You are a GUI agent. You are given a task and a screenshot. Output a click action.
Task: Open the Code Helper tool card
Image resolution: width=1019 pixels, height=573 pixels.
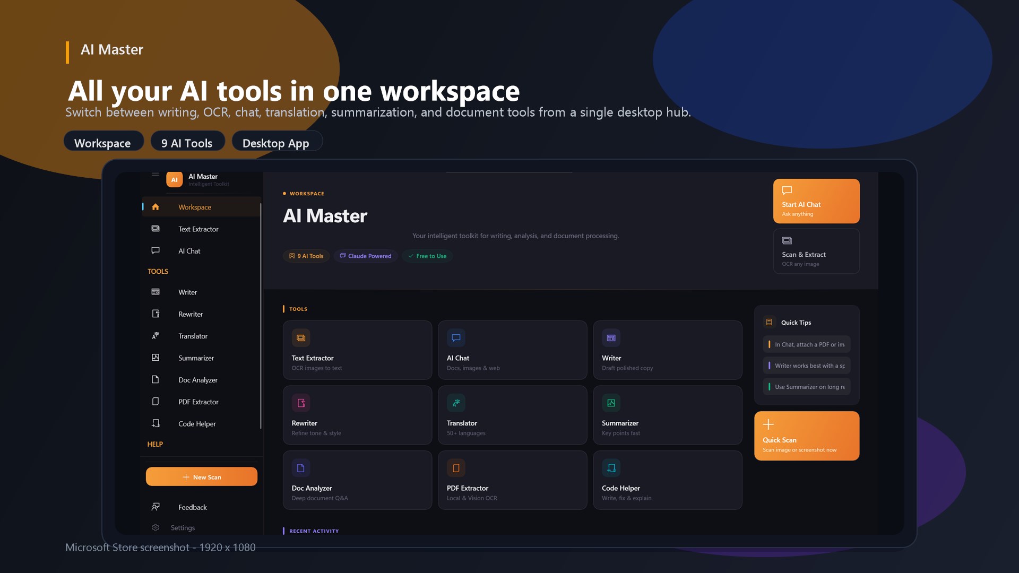coord(667,480)
